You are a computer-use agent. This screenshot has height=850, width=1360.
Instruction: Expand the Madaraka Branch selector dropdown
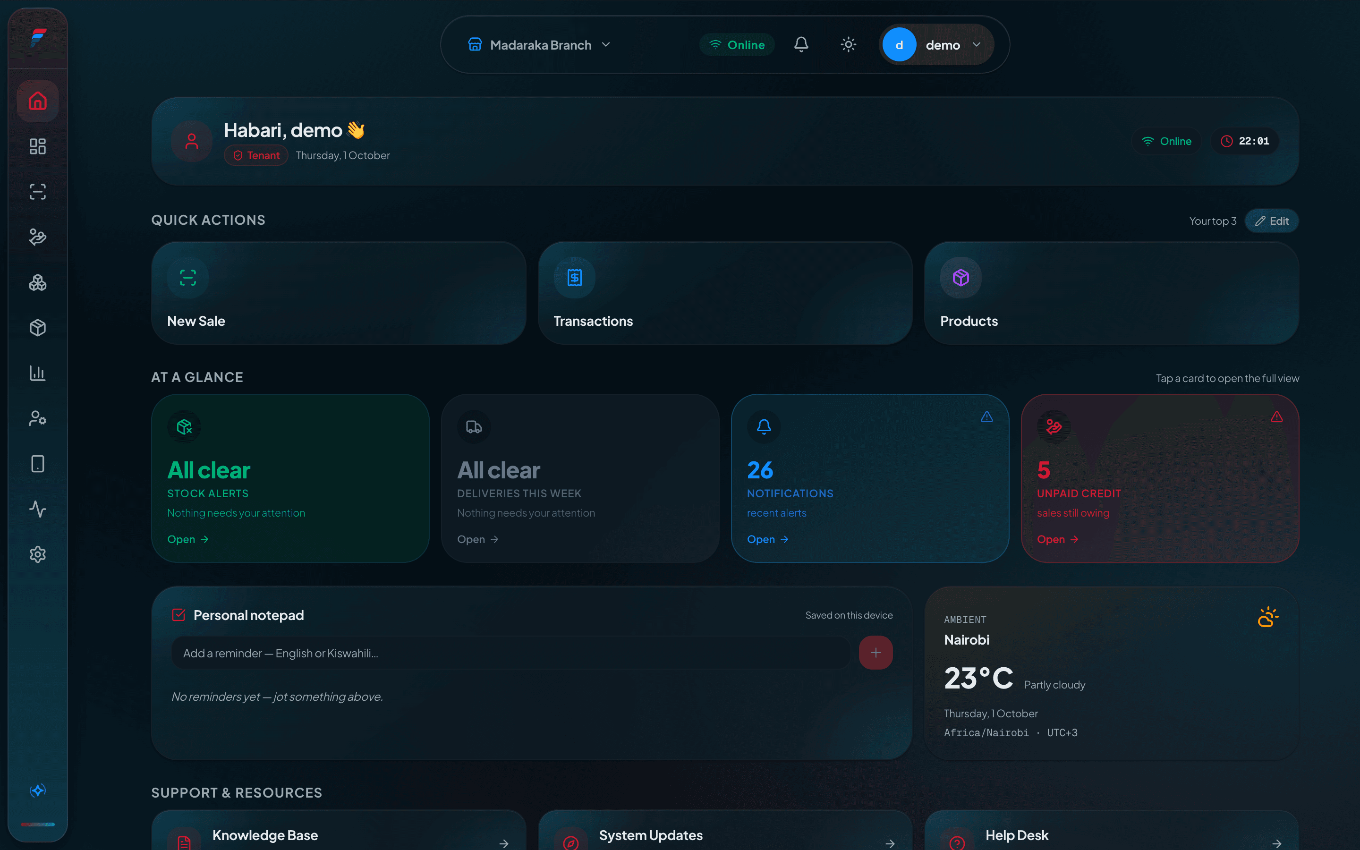pos(539,44)
